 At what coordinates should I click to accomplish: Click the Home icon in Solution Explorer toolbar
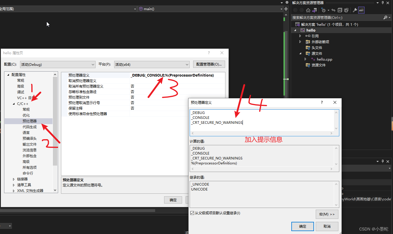[x=308, y=10]
